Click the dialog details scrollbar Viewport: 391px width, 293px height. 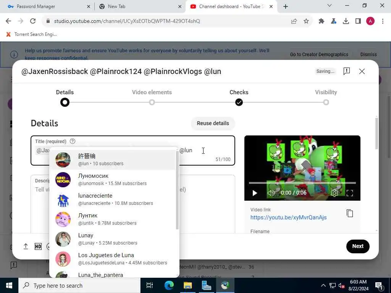pos(376,133)
